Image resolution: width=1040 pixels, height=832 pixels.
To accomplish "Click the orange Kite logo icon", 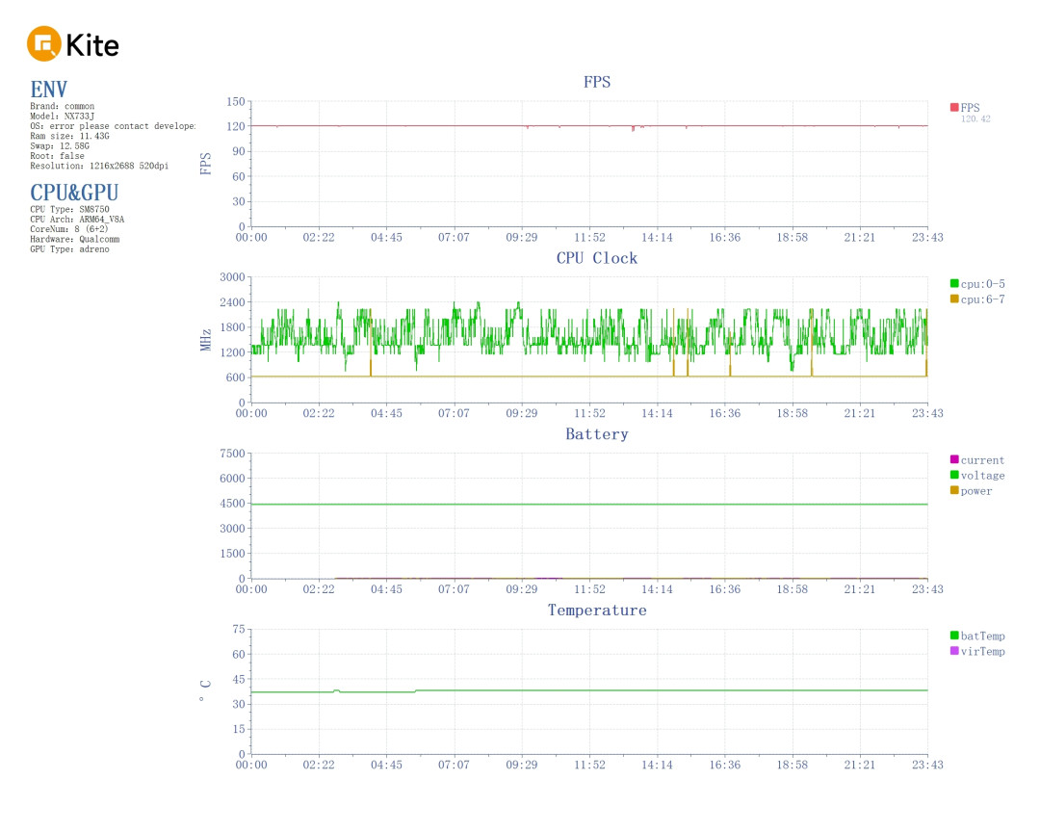I will 43,43.
